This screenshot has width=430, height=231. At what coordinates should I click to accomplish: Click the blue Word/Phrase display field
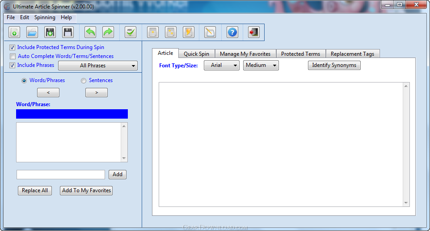tap(72, 114)
